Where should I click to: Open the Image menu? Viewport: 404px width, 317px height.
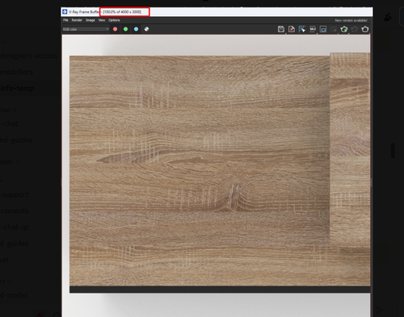pyautogui.click(x=90, y=20)
